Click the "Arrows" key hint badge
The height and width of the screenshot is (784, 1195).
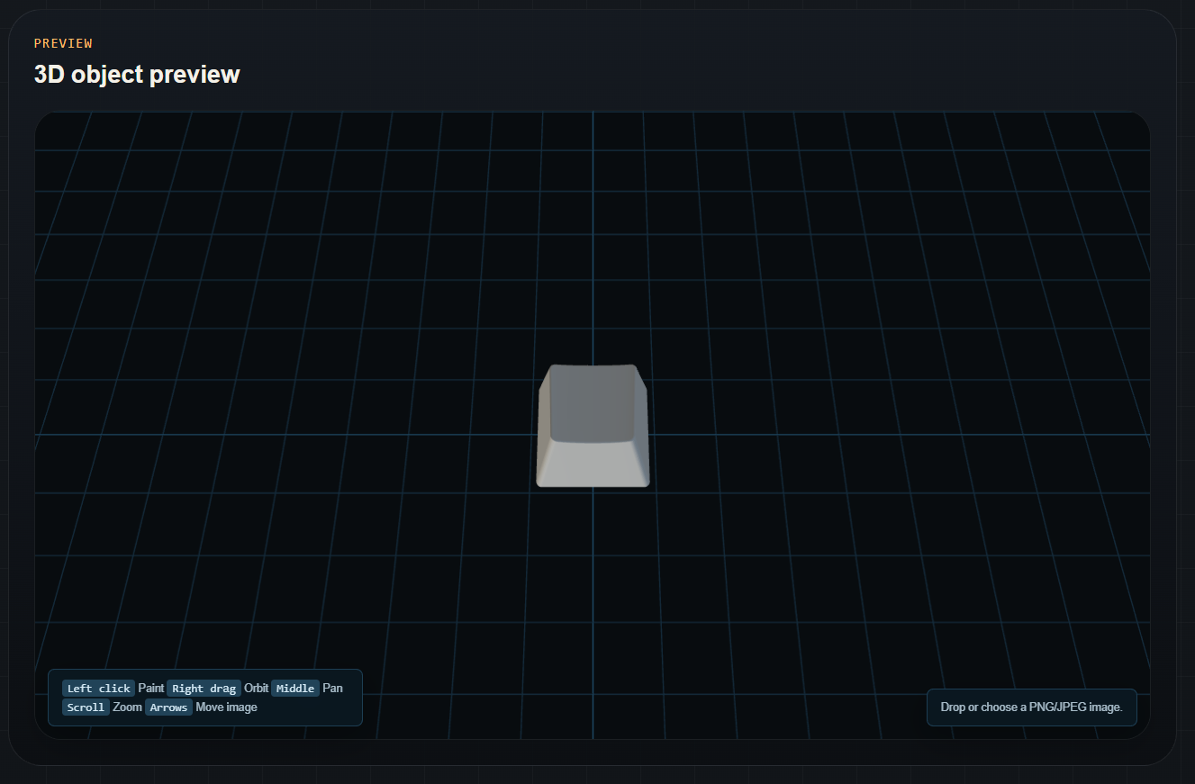point(168,707)
